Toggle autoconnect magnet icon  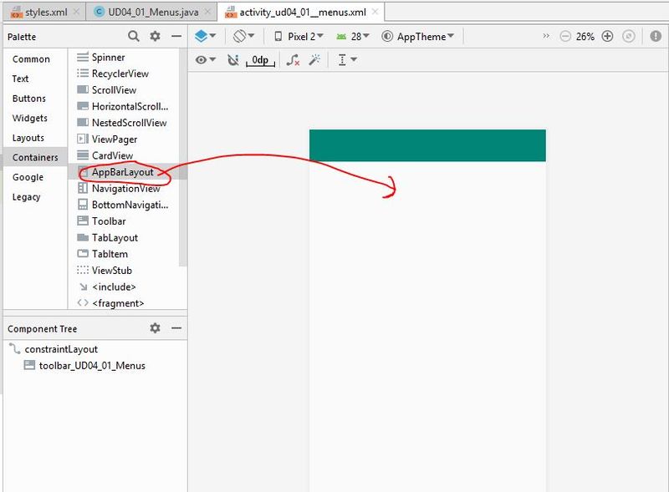[x=233, y=60]
